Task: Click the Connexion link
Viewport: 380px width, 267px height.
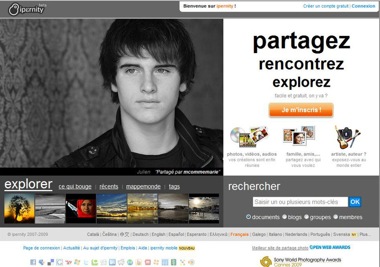Action: [x=363, y=6]
